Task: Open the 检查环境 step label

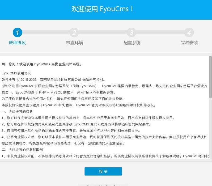Action: point(75,43)
